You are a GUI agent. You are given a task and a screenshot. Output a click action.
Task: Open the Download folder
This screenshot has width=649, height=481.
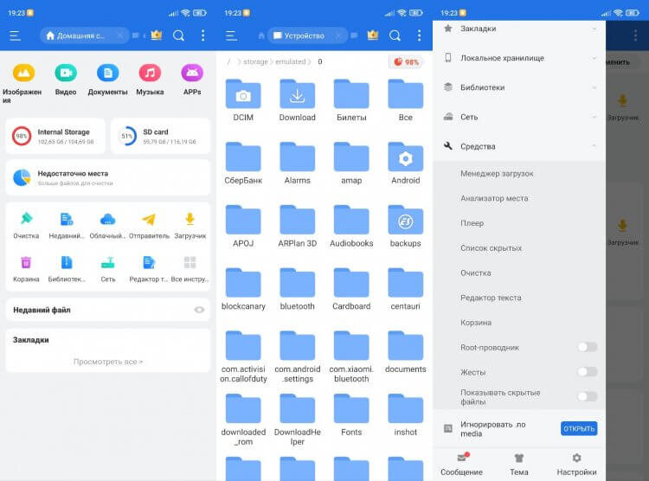coord(297,99)
